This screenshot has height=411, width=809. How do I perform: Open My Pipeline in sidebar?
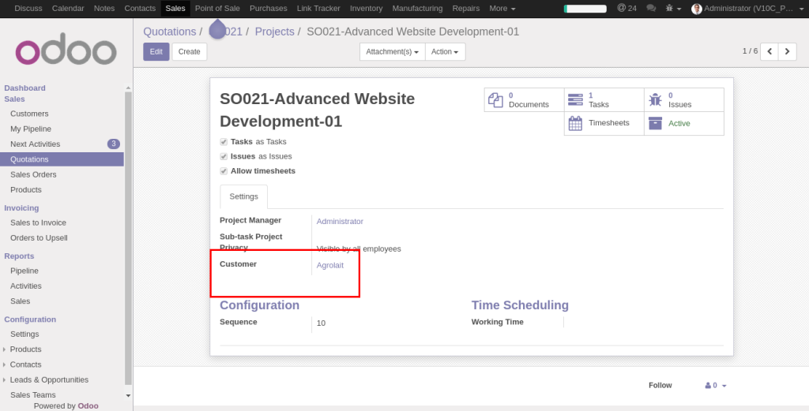point(31,129)
